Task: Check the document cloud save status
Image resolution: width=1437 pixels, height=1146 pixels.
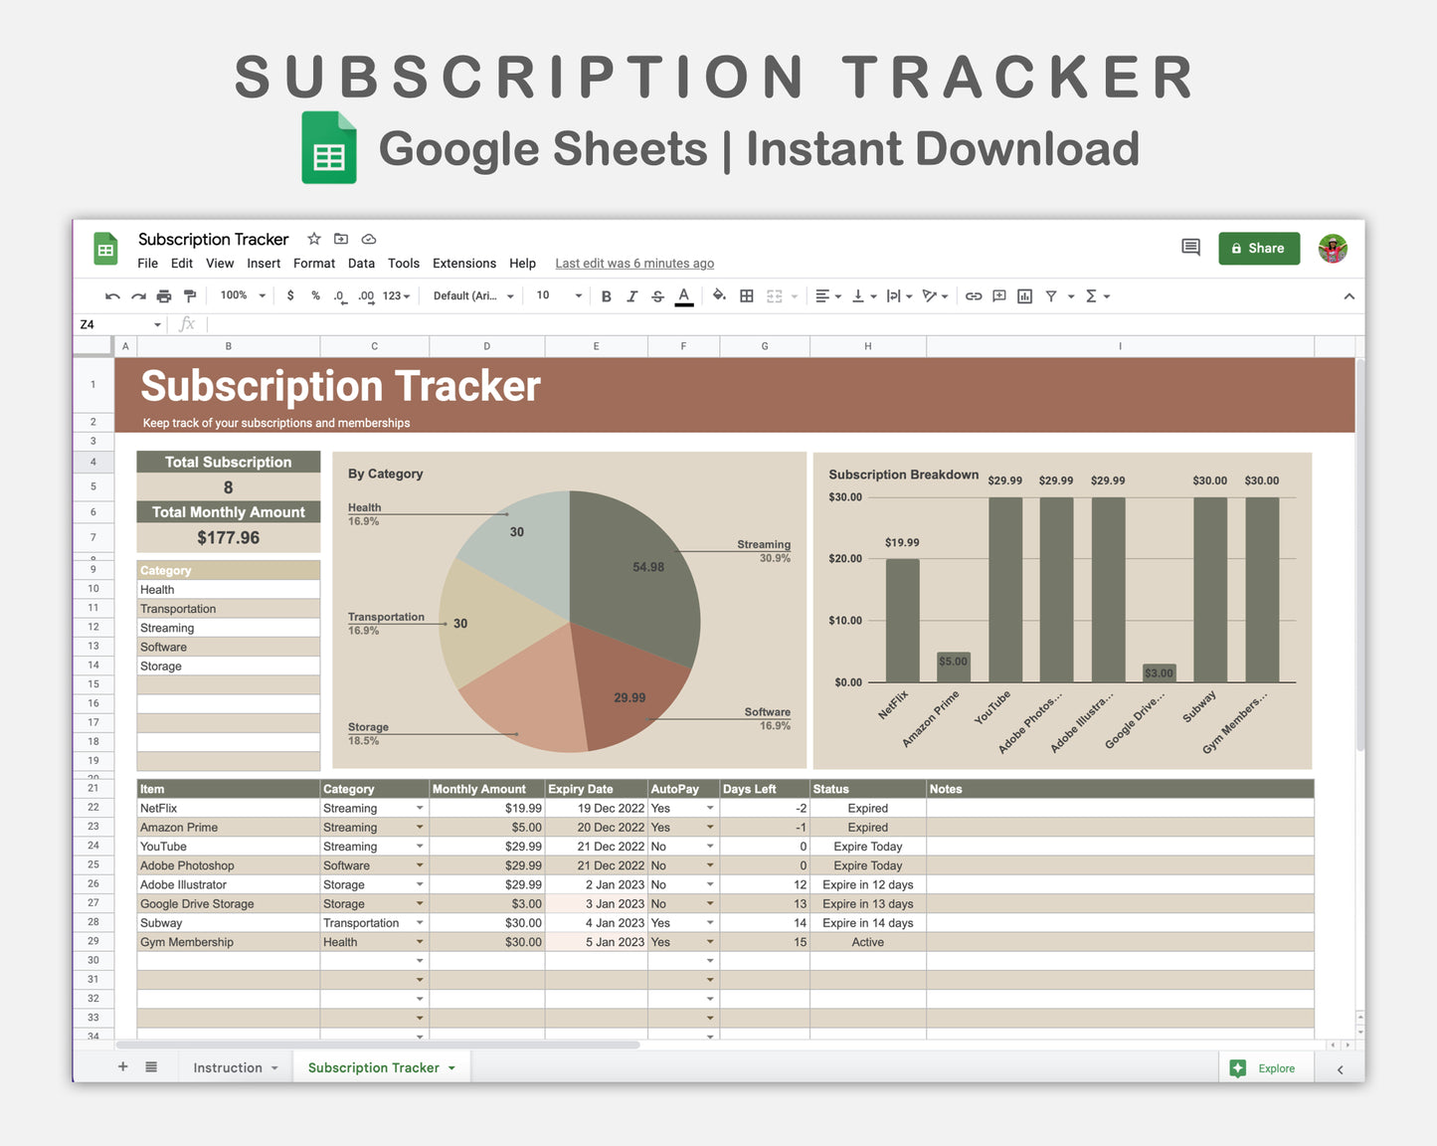Action: pos(369,239)
